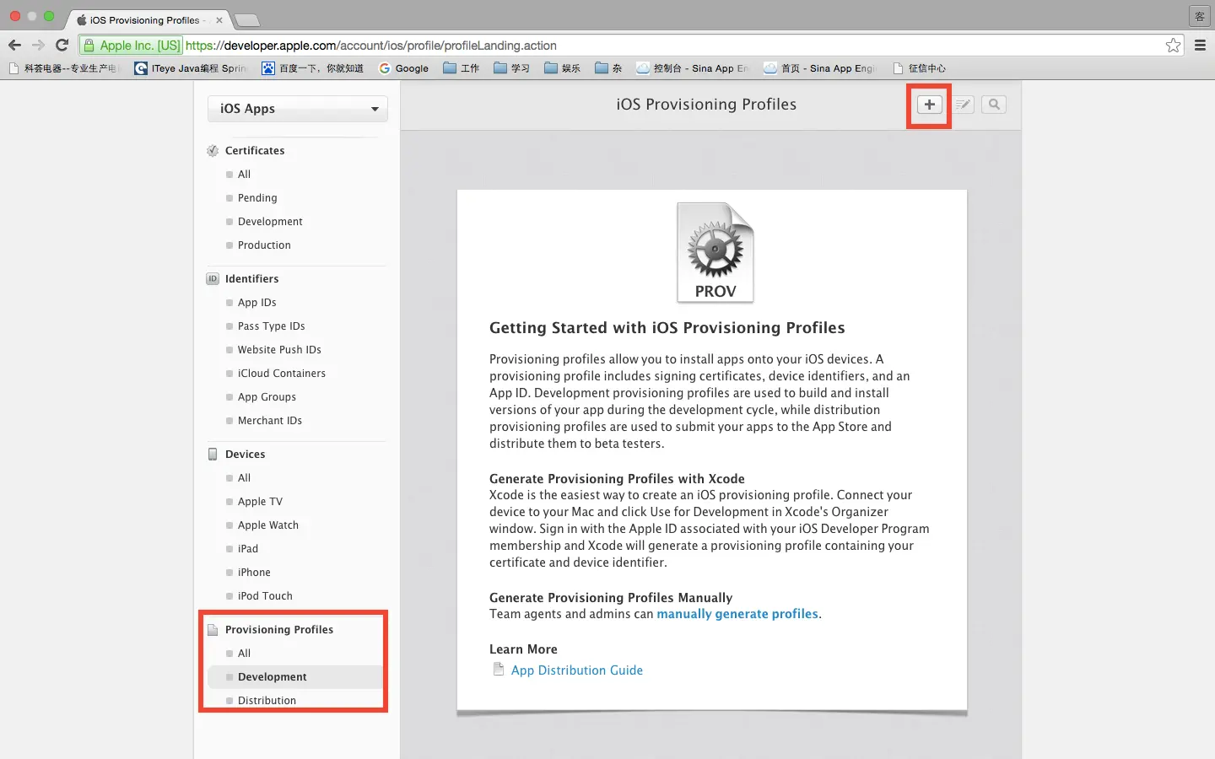Open the 首页 - Sina App Engine bookmark

(x=820, y=68)
